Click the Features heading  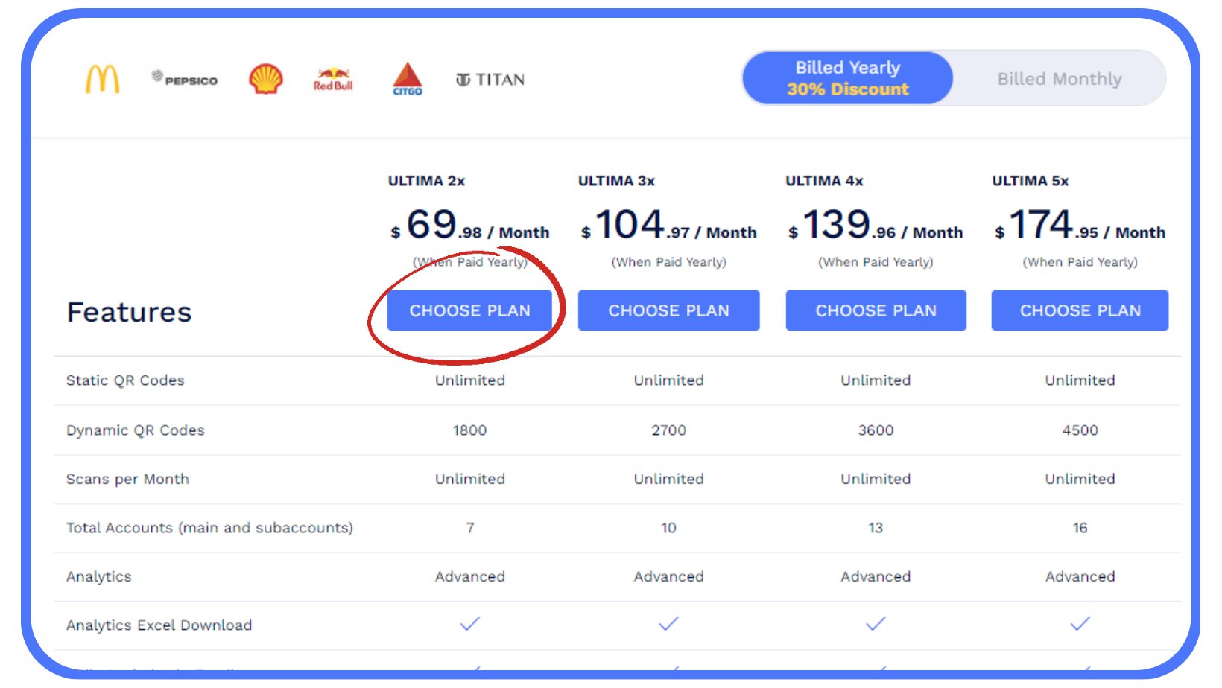click(x=129, y=313)
